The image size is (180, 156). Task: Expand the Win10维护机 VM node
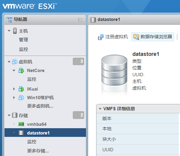(14, 98)
